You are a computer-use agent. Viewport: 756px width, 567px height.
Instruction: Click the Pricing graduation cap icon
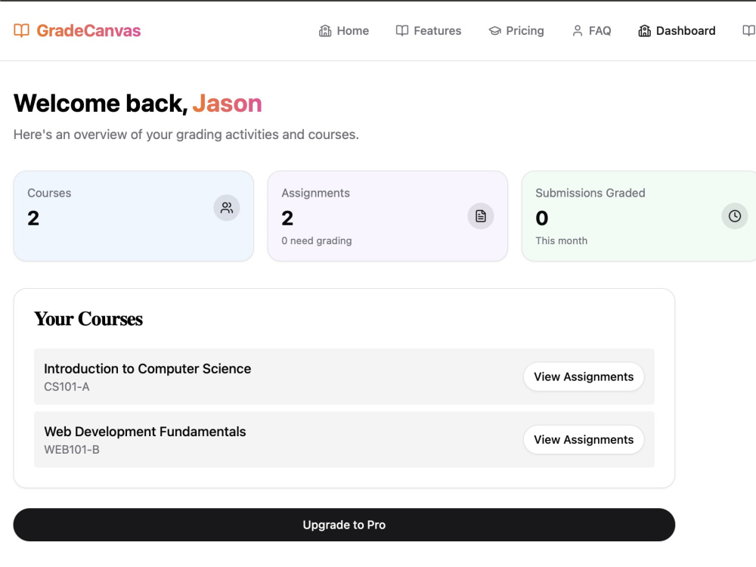(494, 31)
